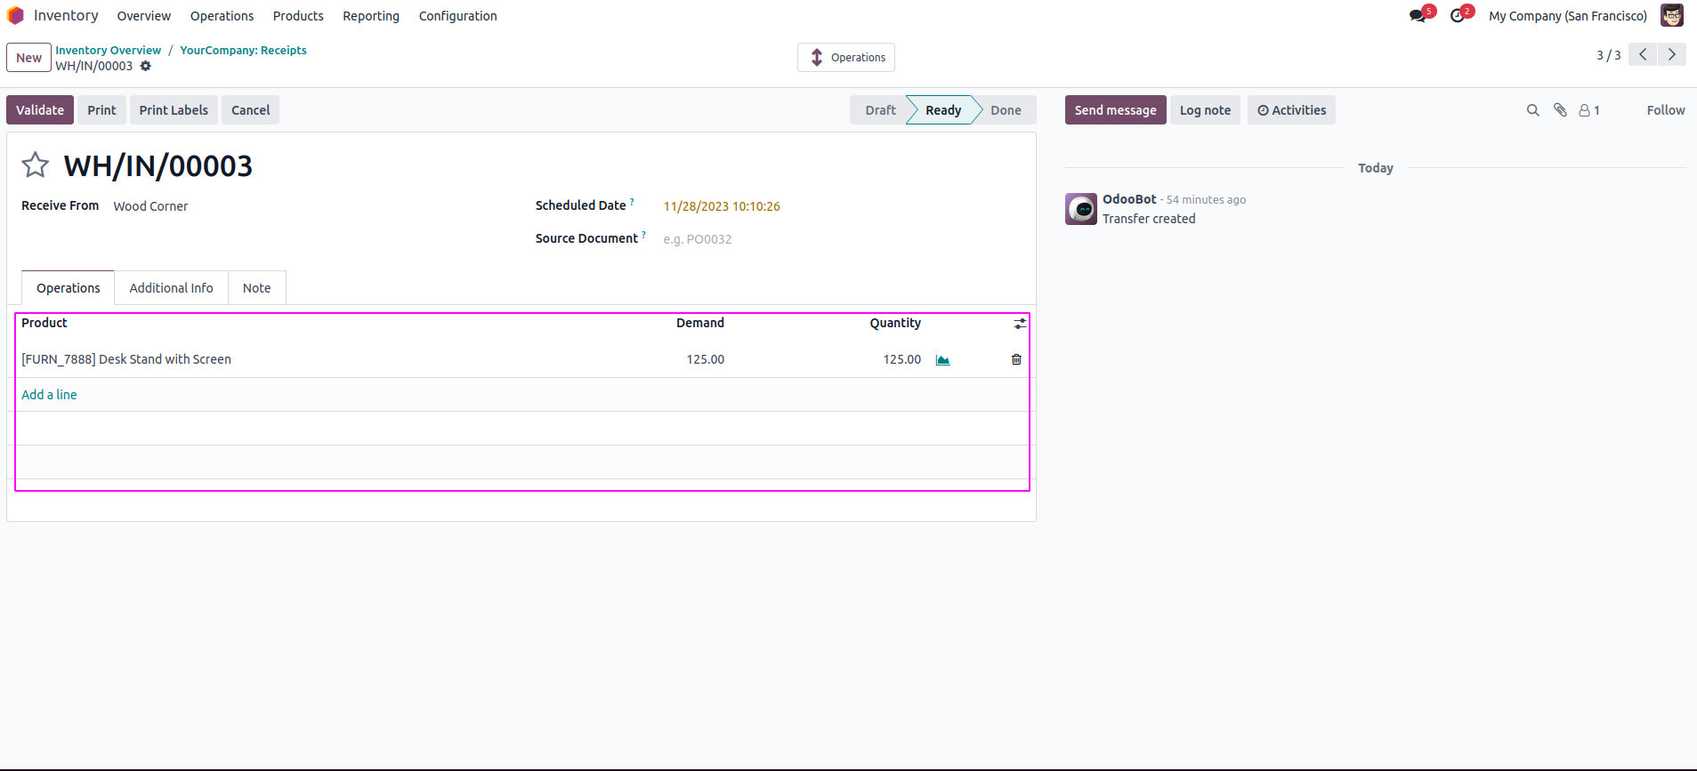Click the Print Labels button

(x=174, y=110)
